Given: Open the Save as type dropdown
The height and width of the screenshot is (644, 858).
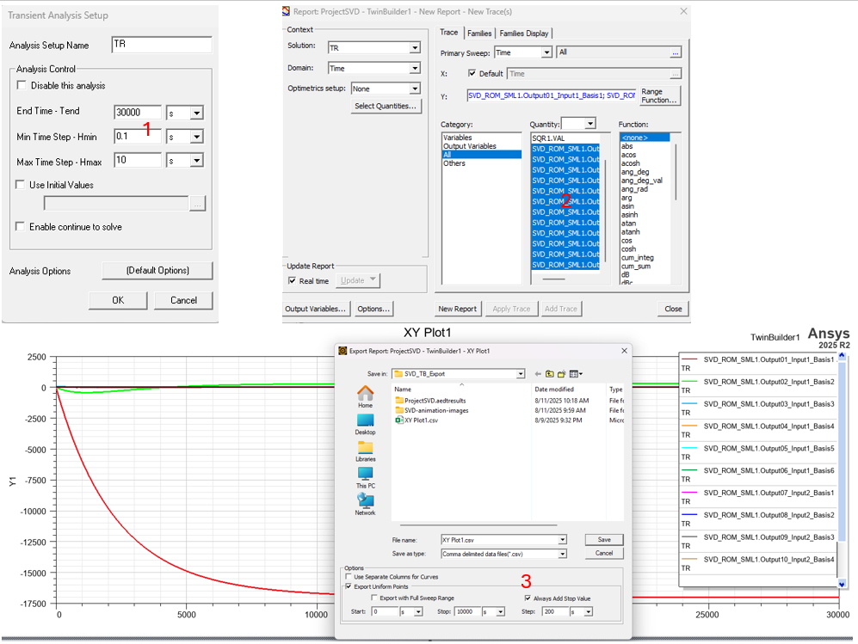Looking at the screenshot, I should (562, 554).
